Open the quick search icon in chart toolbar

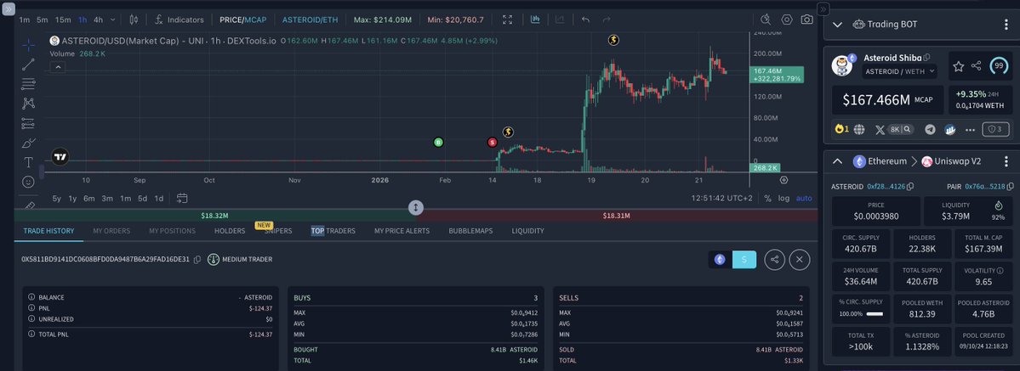click(x=766, y=20)
